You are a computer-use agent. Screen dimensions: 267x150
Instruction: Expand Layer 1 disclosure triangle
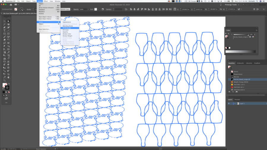coord(235,103)
